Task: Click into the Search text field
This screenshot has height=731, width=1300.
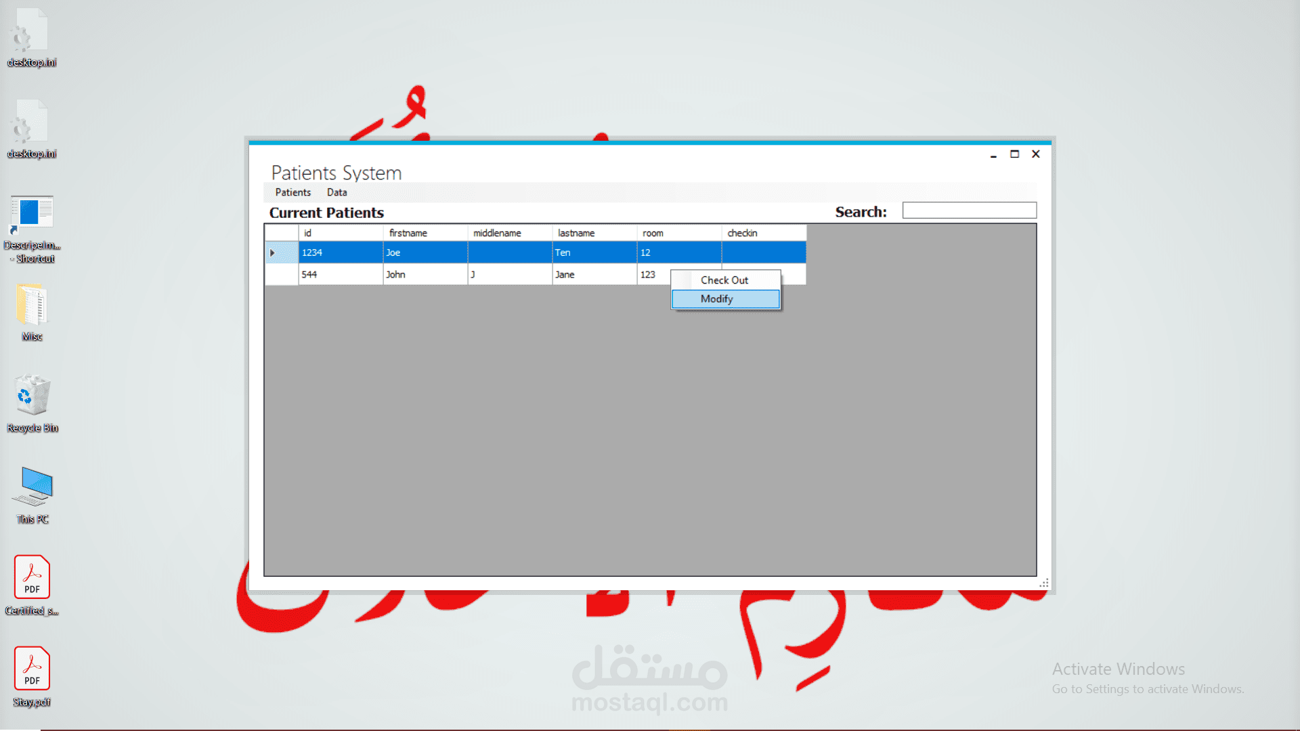Action: [x=969, y=211]
